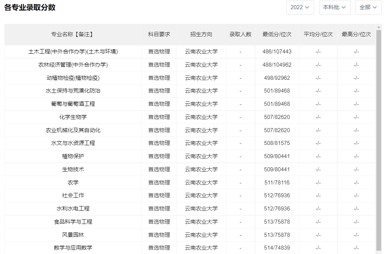Click the 科目要求 column header
This screenshot has width=387, height=254.
pyautogui.click(x=159, y=34)
